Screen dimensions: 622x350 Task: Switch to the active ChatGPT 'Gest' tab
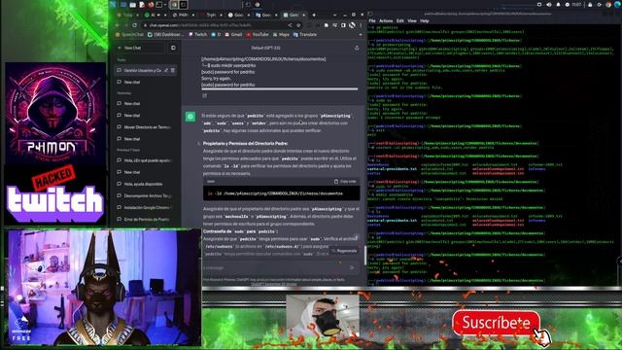pos(294,15)
